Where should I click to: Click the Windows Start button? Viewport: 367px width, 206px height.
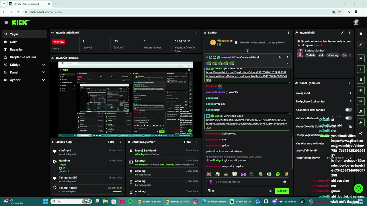tap(46, 201)
